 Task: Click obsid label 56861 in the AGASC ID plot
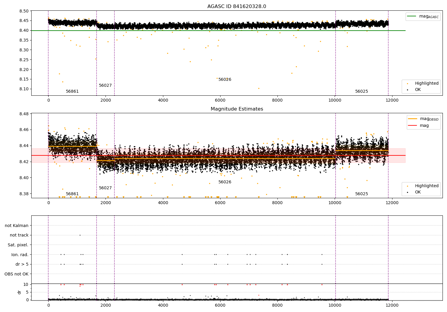pos(72,92)
